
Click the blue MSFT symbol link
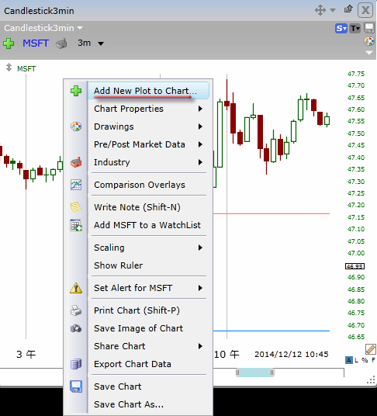tap(36, 43)
